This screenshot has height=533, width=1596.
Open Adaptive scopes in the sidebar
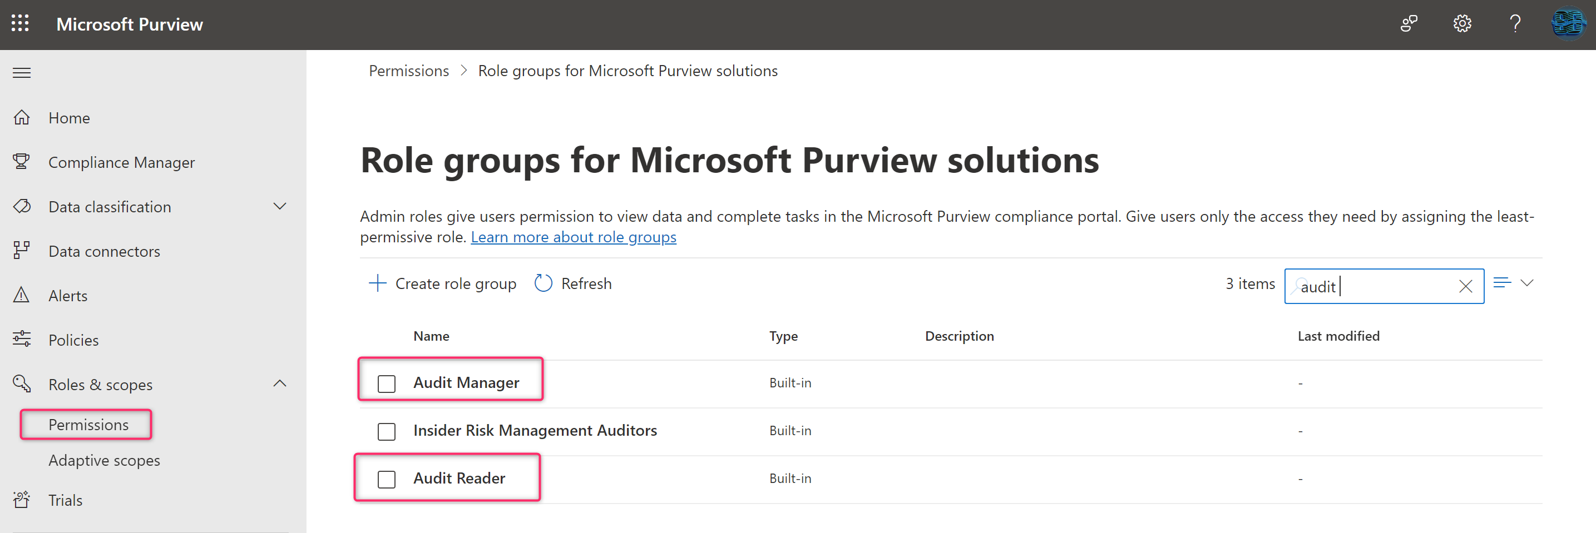pos(104,461)
